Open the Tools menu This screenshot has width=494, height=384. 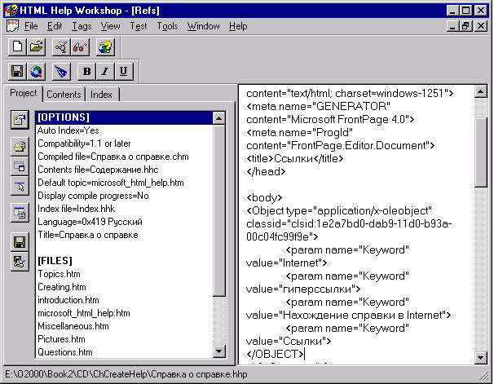coord(167,26)
